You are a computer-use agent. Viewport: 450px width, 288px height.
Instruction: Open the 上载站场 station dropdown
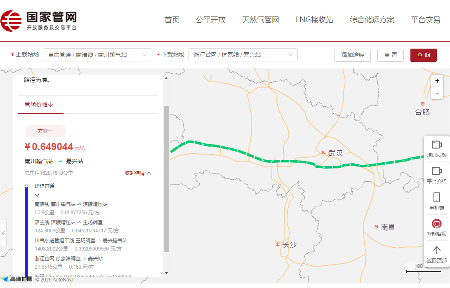pyautogui.click(x=97, y=55)
